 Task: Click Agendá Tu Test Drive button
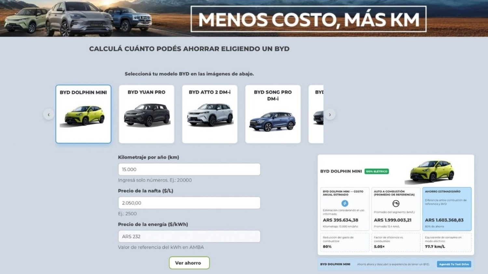pos(454,264)
